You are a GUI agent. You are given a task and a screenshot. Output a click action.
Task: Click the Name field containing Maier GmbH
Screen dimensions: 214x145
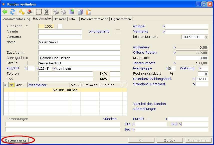tap(79, 42)
